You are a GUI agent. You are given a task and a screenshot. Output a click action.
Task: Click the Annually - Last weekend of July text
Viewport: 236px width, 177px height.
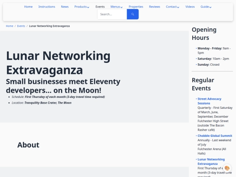pos(214,142)
